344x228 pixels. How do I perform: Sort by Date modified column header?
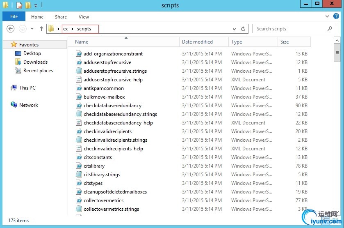pos(204,42)
